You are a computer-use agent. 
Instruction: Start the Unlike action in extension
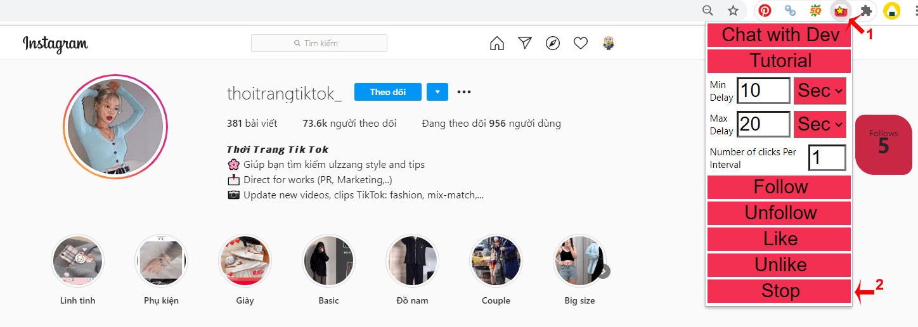point(779,265)
